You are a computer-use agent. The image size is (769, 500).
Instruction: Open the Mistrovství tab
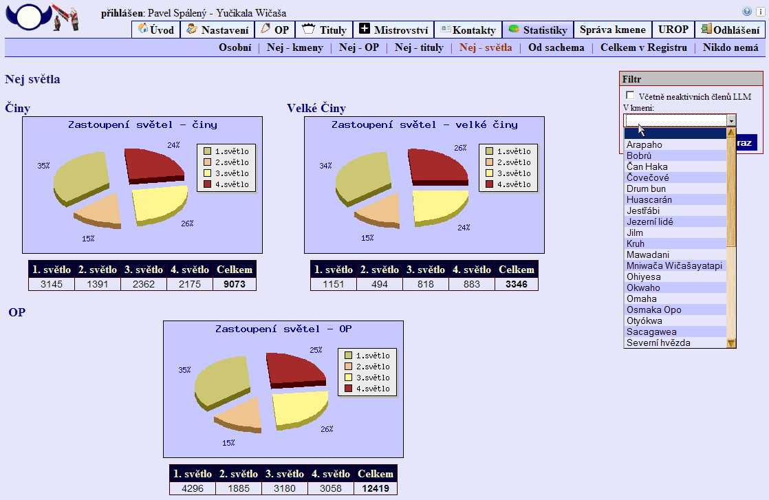click(x=393, y=30)
